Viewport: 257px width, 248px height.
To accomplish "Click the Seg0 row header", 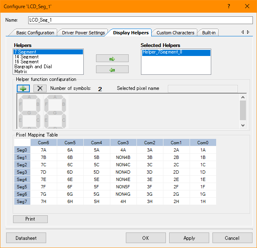I will coord(22,150).
